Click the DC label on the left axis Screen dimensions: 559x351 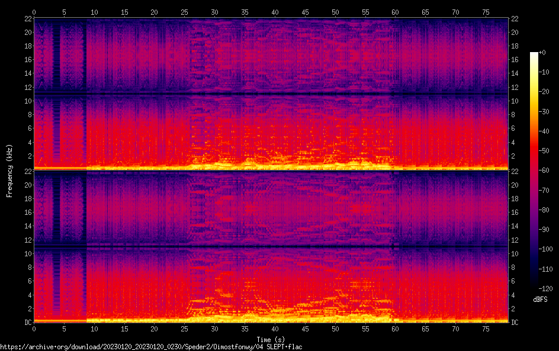(26, 323)
